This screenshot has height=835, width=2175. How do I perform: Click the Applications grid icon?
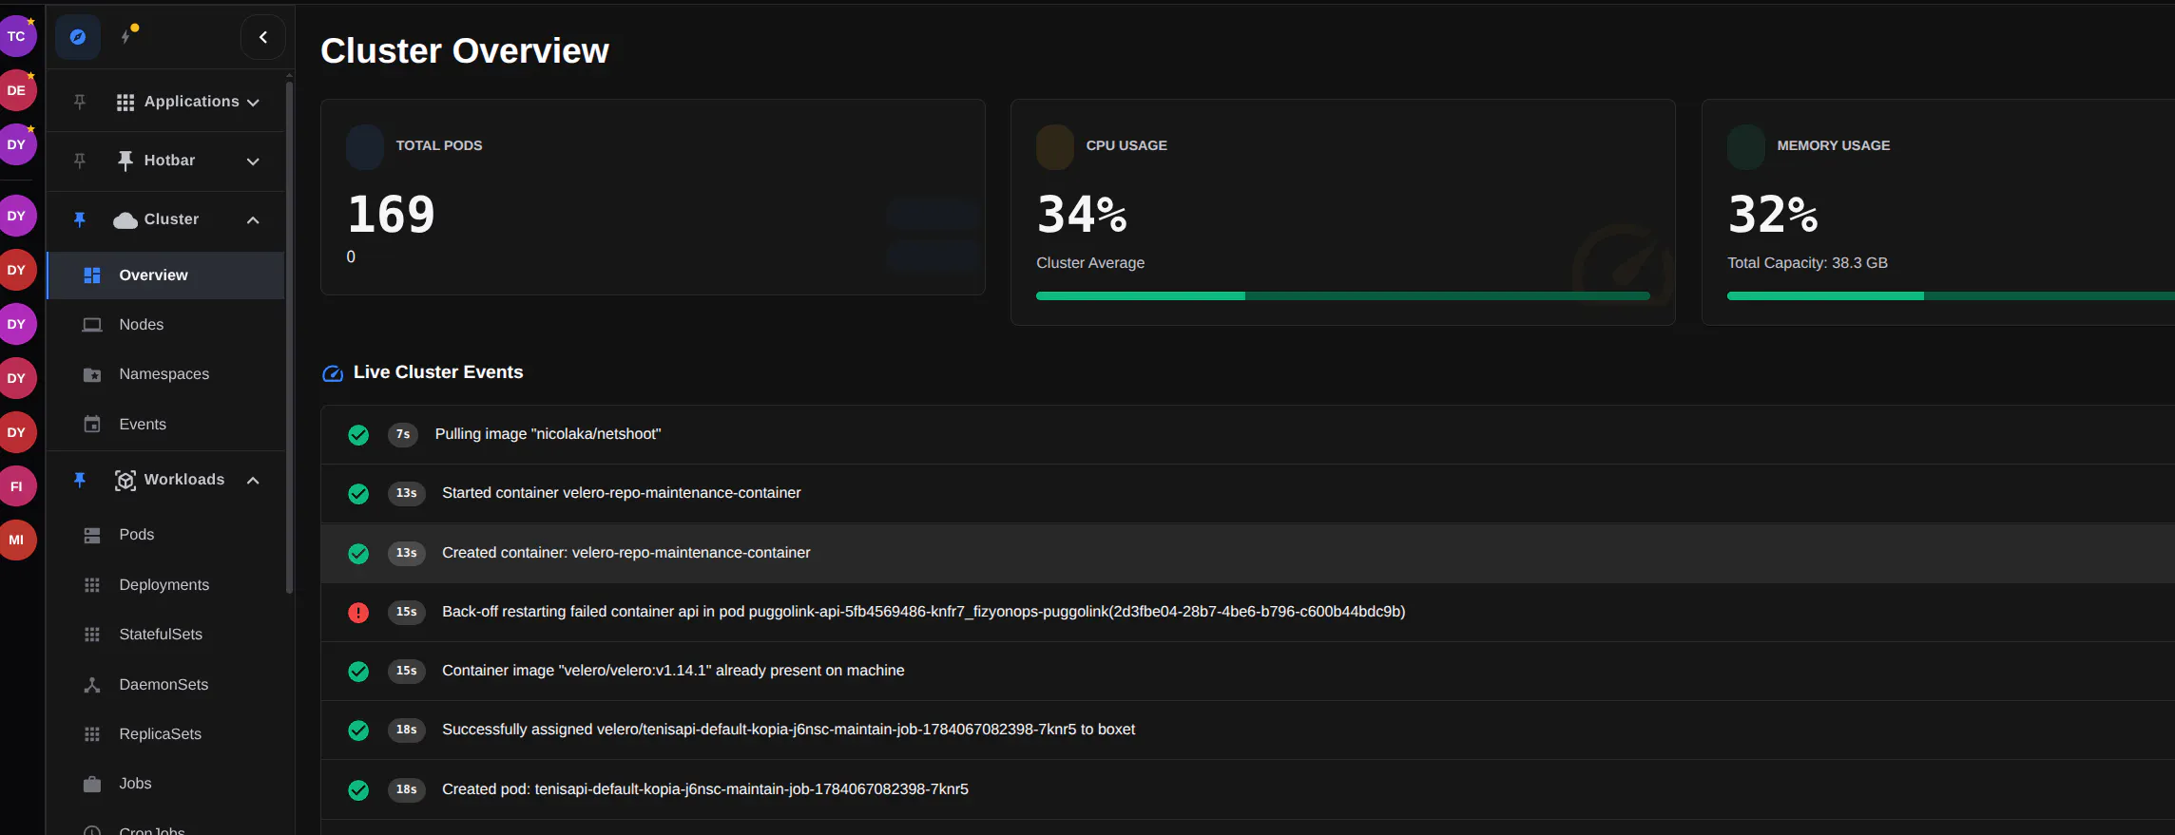pos(125,103)
